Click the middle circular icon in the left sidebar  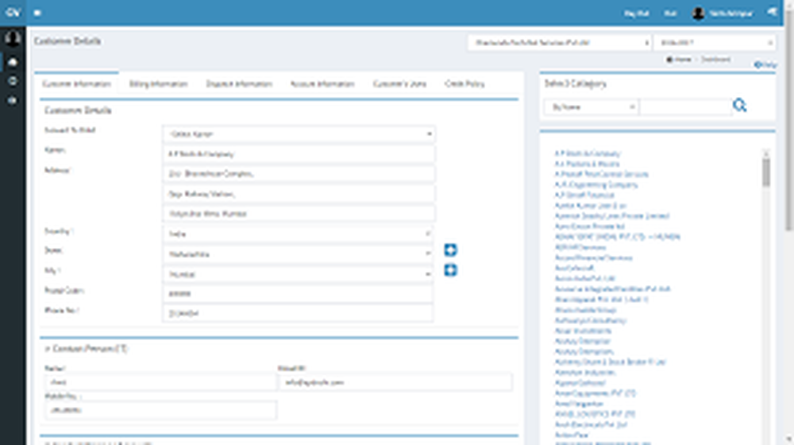[x=13, y=81]
